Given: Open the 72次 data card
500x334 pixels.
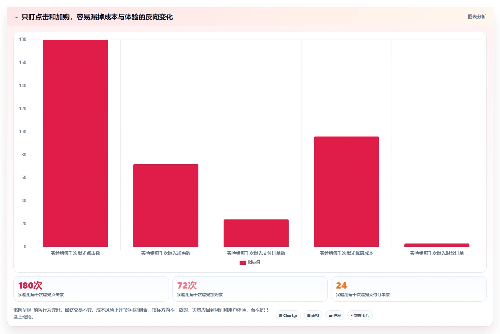Looking at the screenshot, I should pyautogui.click(x=250, y=289).
